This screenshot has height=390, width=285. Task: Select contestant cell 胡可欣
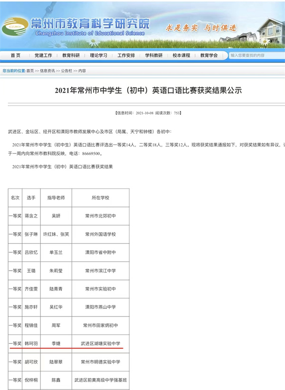point(31,362)
